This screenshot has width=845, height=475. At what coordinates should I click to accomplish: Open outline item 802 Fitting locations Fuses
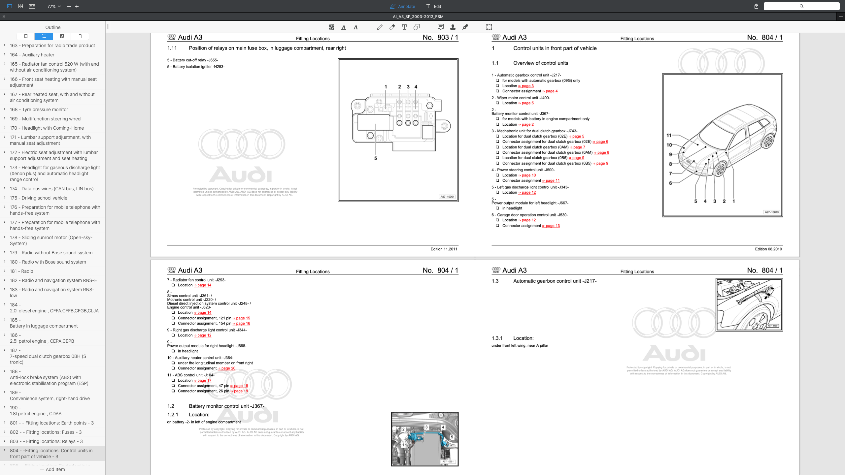[46, 432]
